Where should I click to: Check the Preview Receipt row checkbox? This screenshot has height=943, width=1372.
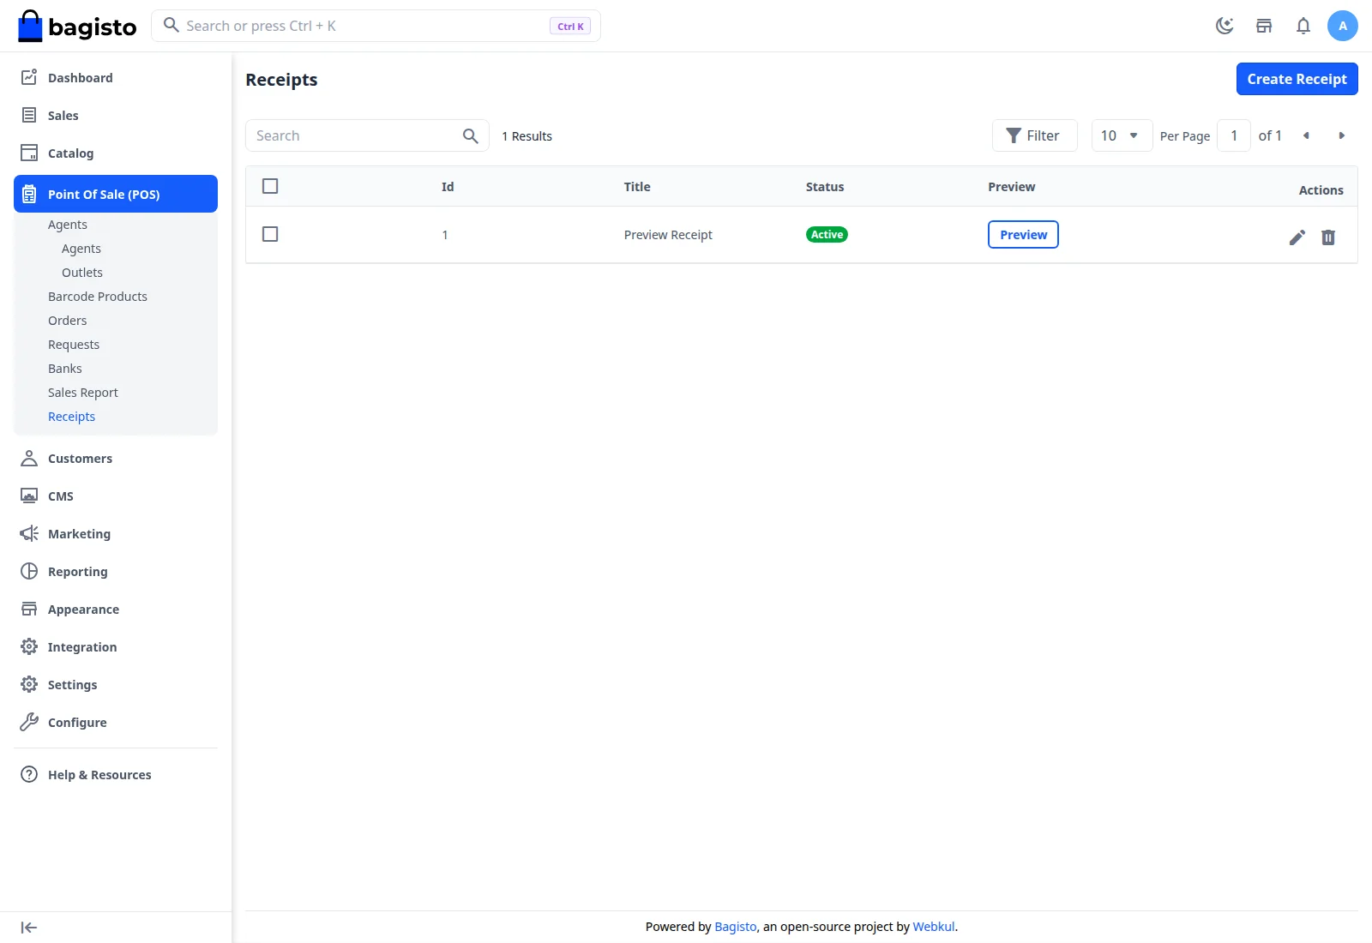pos(270,234)
